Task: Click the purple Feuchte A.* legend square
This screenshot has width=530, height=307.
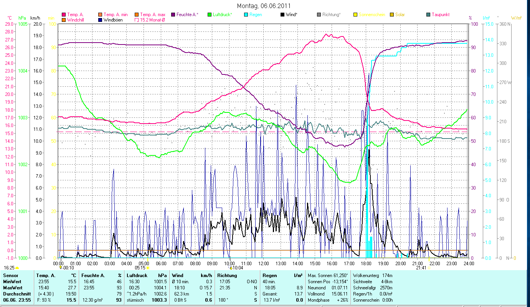Action: (173, 15)
